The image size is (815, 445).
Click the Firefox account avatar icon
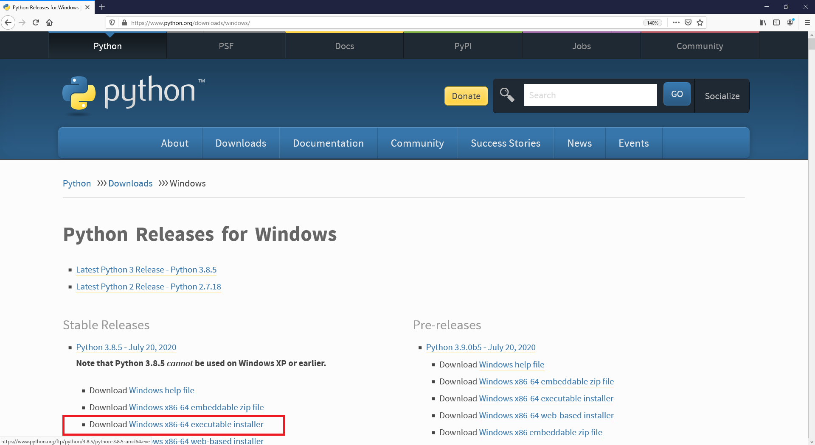pos(790,22)
